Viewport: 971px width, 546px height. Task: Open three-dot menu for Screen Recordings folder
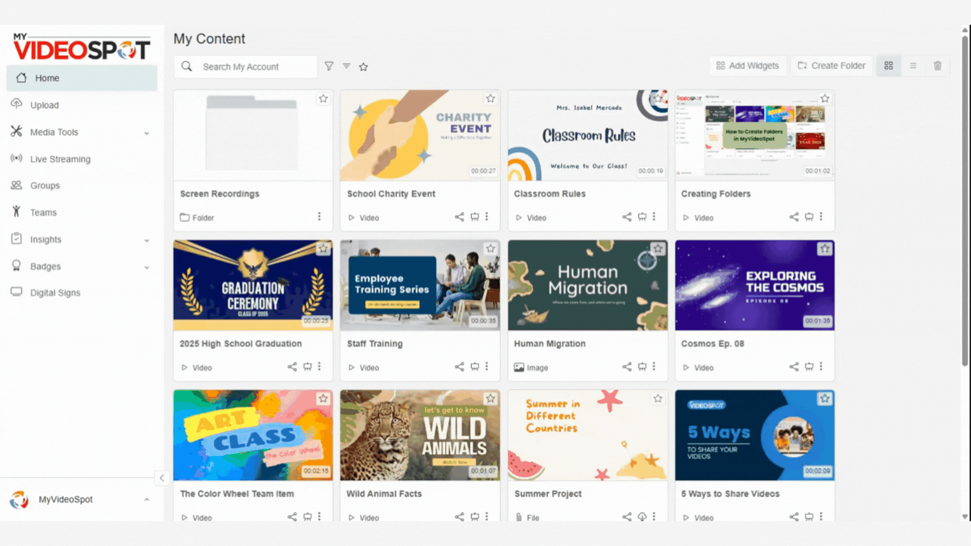pos(319,216)
